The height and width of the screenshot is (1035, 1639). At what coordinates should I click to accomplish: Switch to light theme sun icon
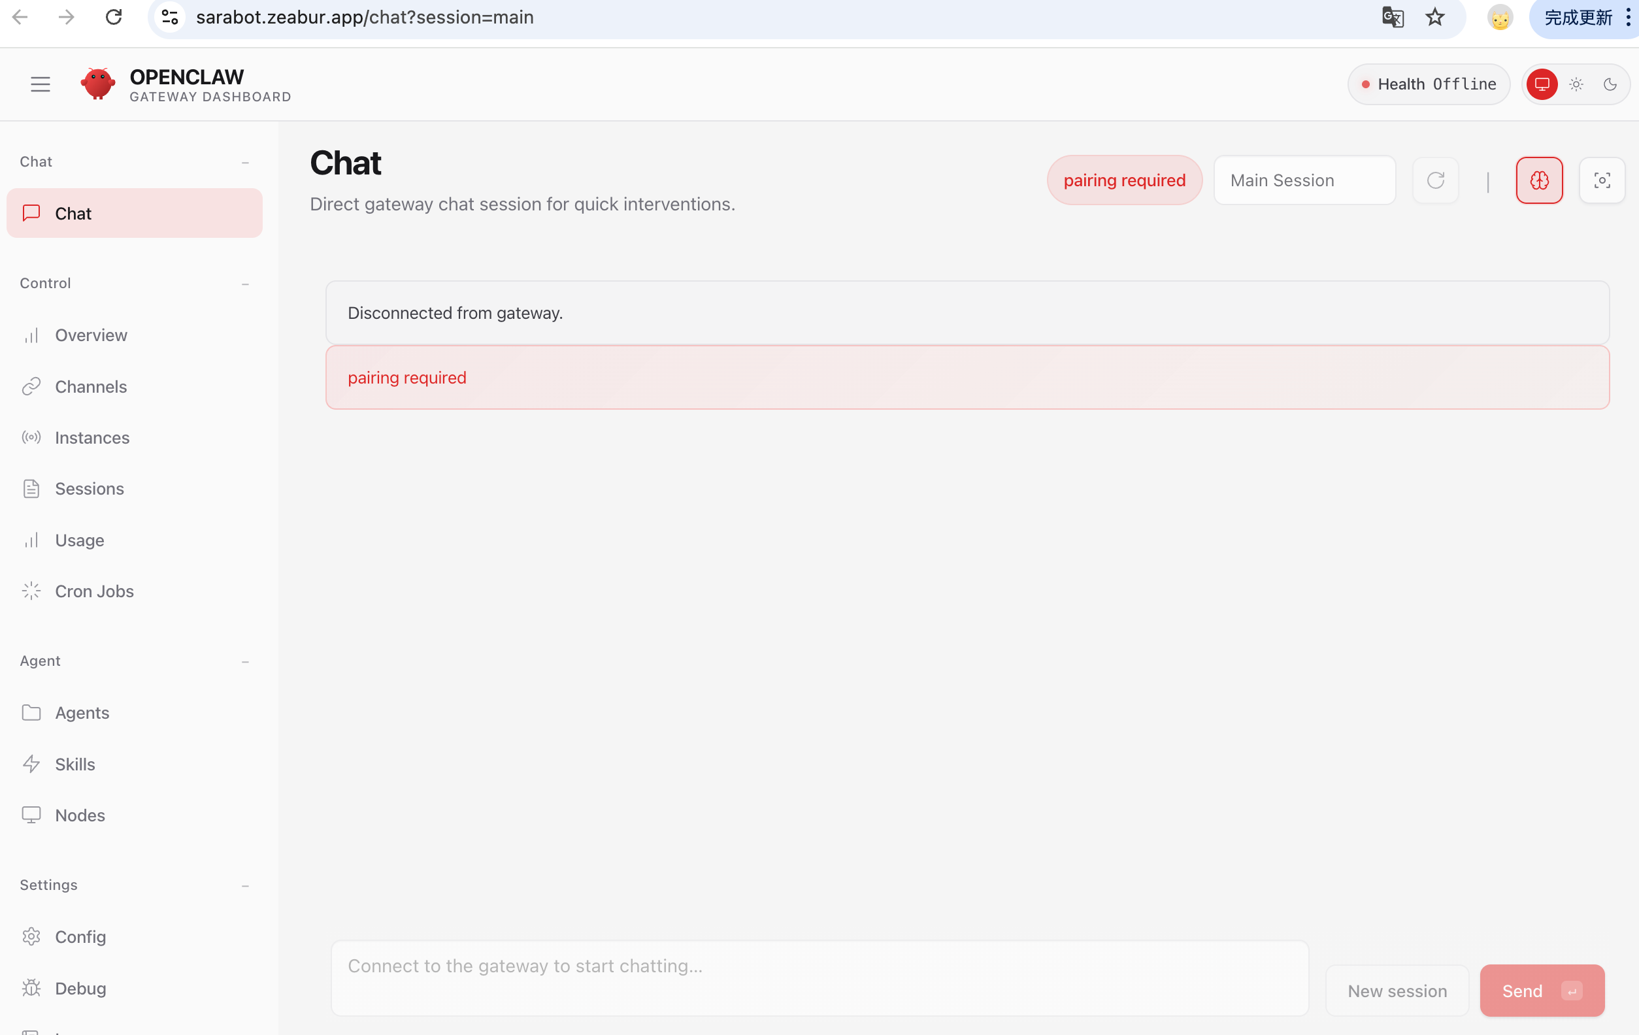coord(1576,84)
